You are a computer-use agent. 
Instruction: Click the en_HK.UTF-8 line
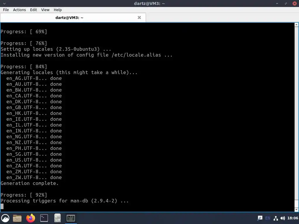point(34,113)
